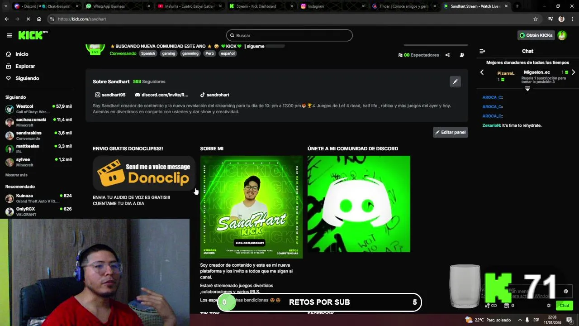
Task: Click the pencil edit icon in Sobre Sandhart
Action: coord(455,81)
